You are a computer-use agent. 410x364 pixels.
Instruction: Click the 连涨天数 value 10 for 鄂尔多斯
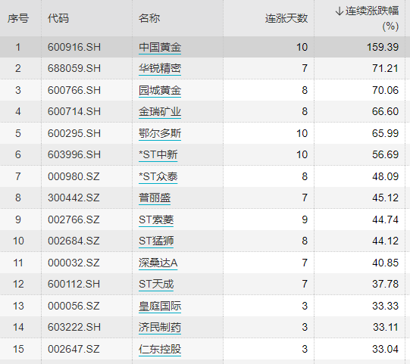(302, 133)
